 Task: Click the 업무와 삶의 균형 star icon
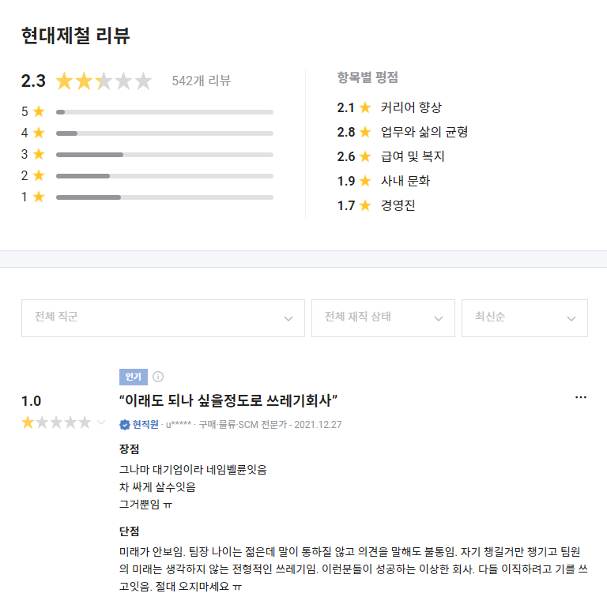pos(365,132)
